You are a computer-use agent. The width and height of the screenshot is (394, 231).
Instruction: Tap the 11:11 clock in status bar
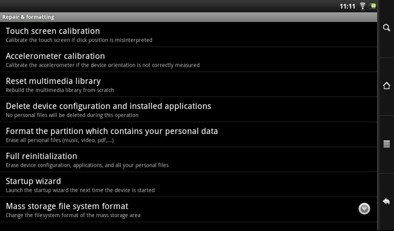pos(347,6)
